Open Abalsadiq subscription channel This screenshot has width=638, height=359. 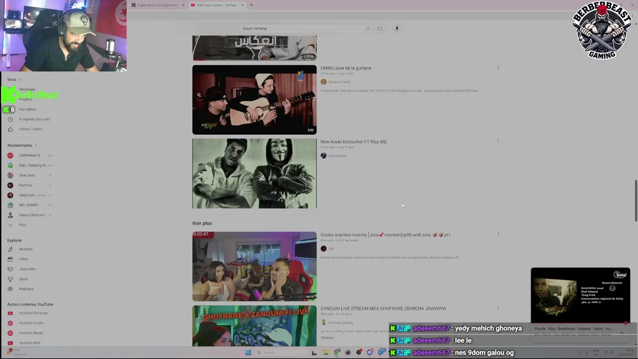point(29,195)
